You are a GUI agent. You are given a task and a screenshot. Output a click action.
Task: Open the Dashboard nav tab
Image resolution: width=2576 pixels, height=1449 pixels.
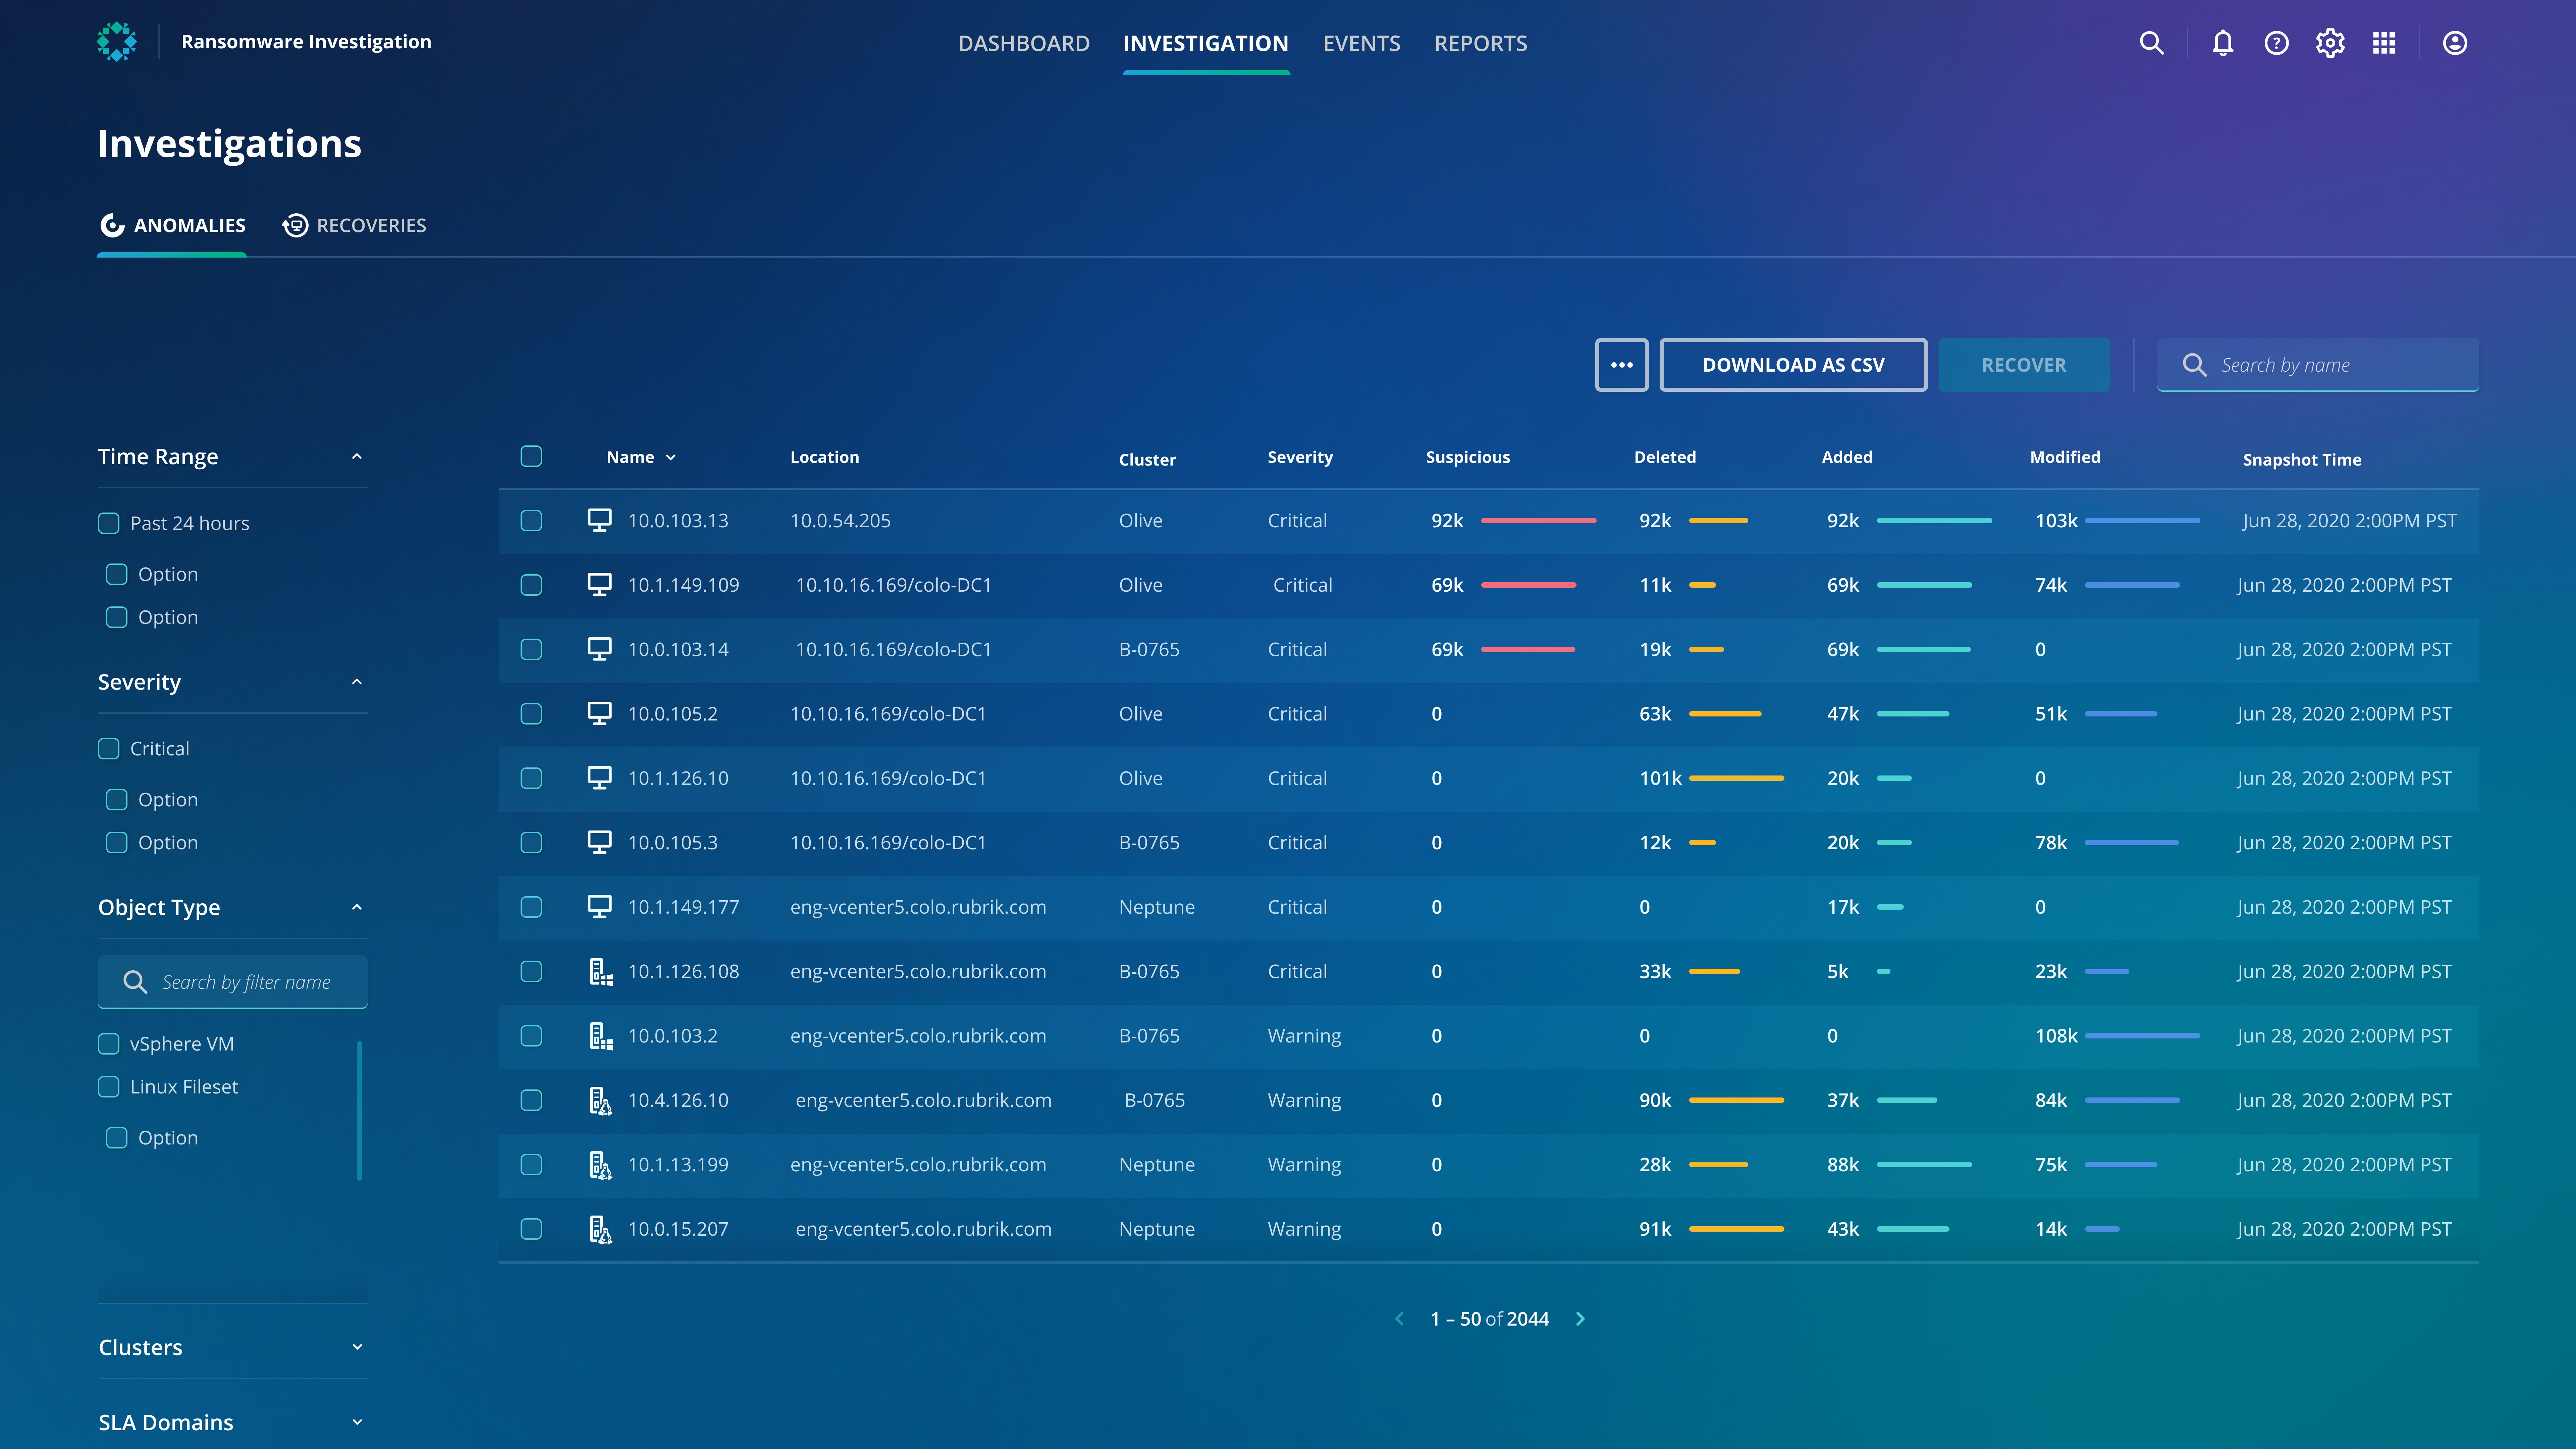tap(1024, 43)
